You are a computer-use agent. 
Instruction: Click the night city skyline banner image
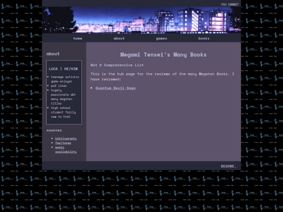click(141, 20)
